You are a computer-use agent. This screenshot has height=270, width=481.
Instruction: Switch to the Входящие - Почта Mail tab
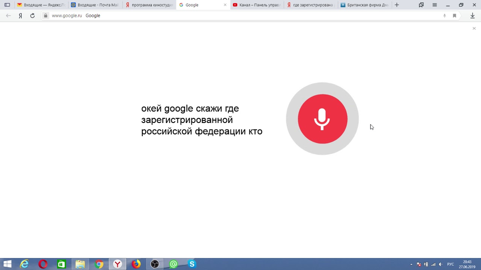[95, 5]
